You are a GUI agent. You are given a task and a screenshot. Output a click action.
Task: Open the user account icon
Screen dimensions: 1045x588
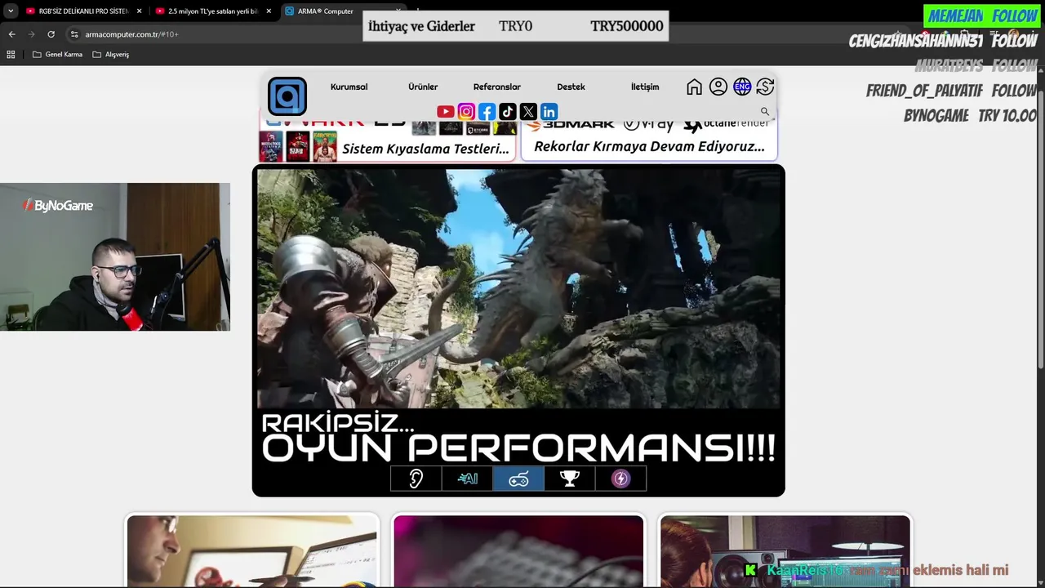pyautogui.click(x=718, y=87)
